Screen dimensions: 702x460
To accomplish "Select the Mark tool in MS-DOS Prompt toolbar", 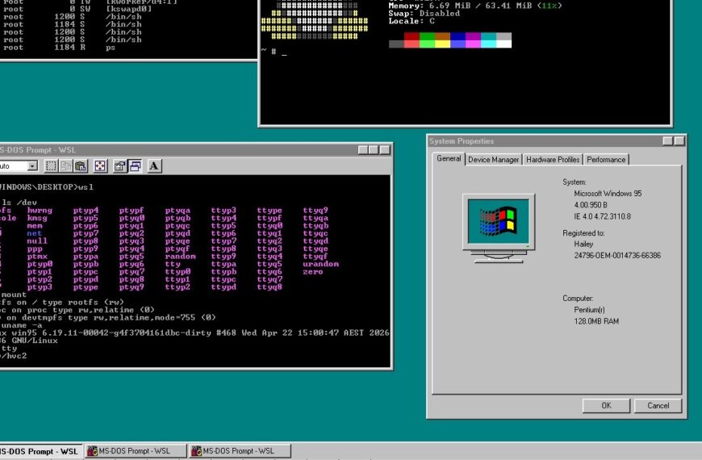I will [51, 166].
